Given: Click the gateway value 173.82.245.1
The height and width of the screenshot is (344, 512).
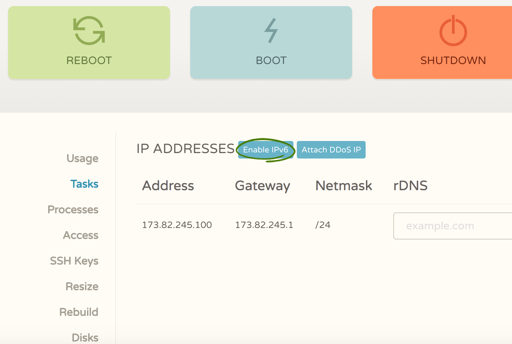Looking at the screenshot, I should tap(264, 225).
